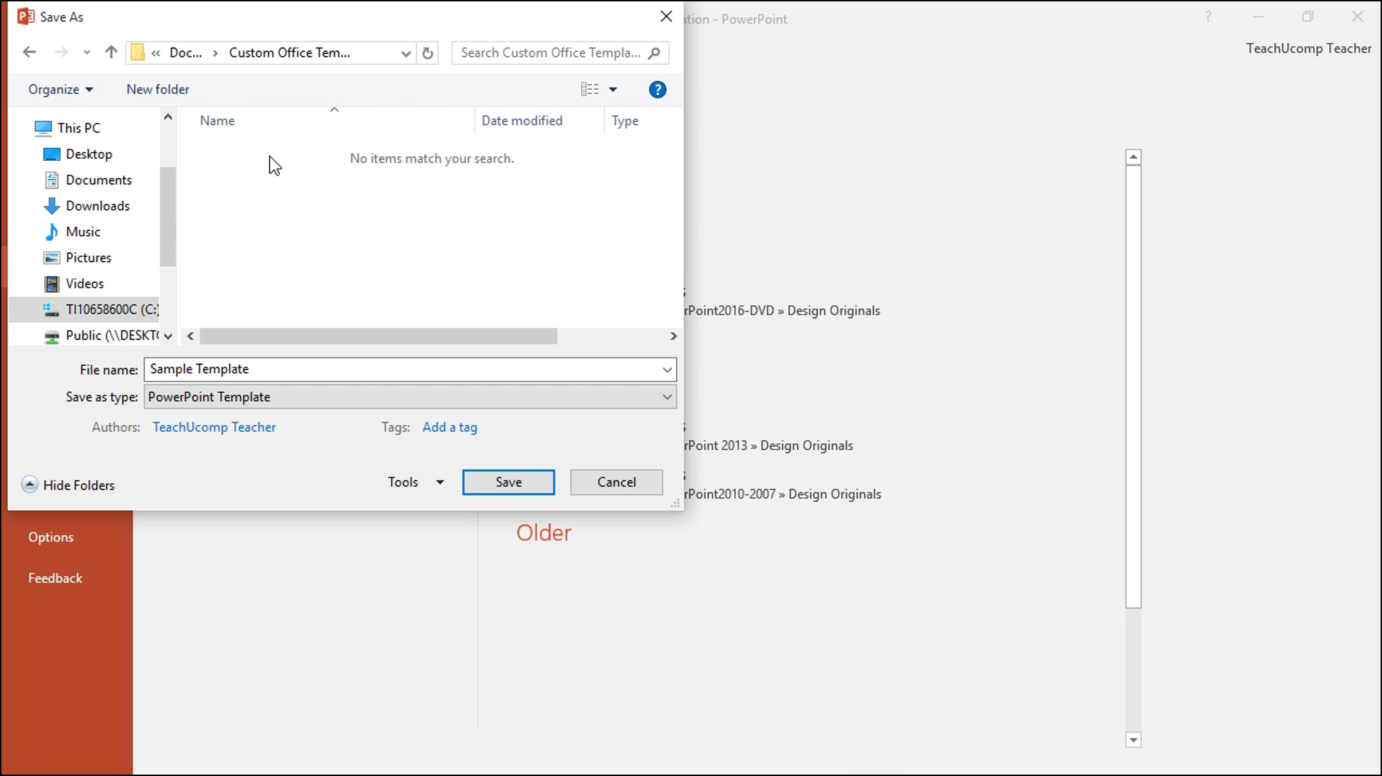Click the help question mark icon
1382x776 pixels.
click(658, 89)
